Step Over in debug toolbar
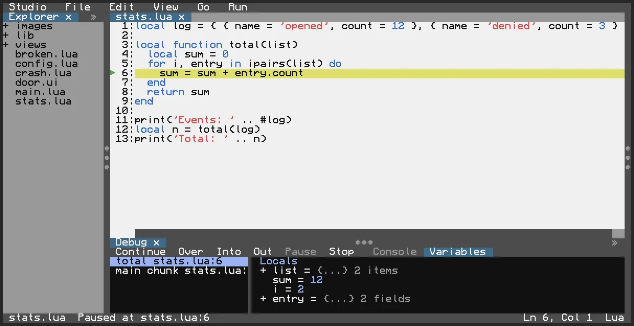The width and height of the screenshot is (634, 326). pyautogui.click(x=191, y=252)
